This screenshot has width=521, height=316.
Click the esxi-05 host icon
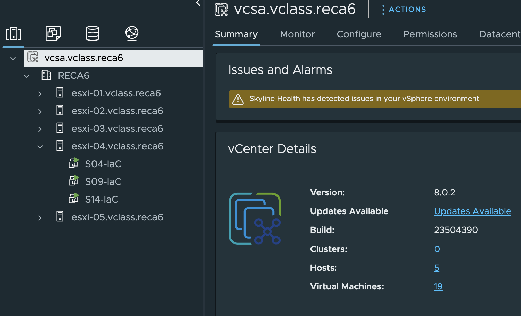(60, 217)
